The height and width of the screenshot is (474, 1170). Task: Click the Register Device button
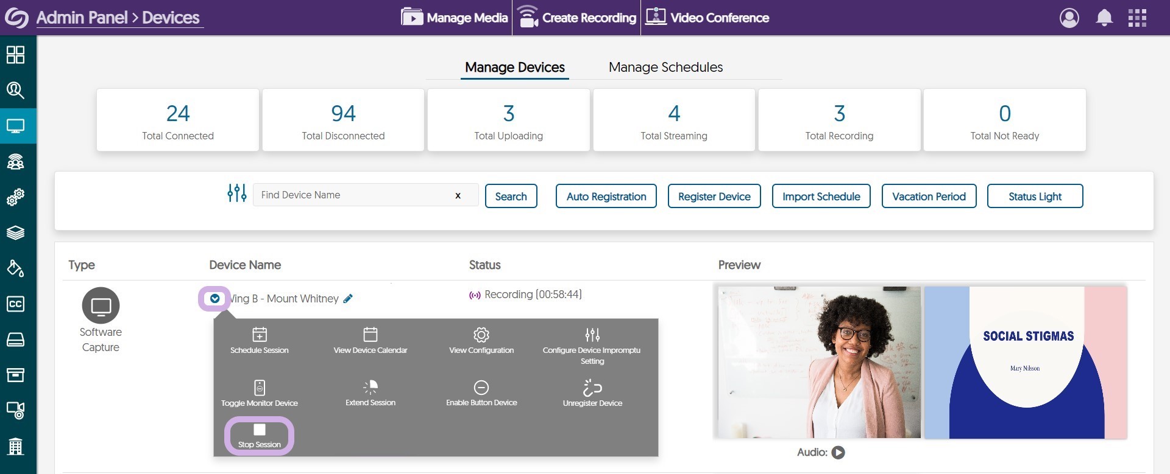(x=714, y=197)
